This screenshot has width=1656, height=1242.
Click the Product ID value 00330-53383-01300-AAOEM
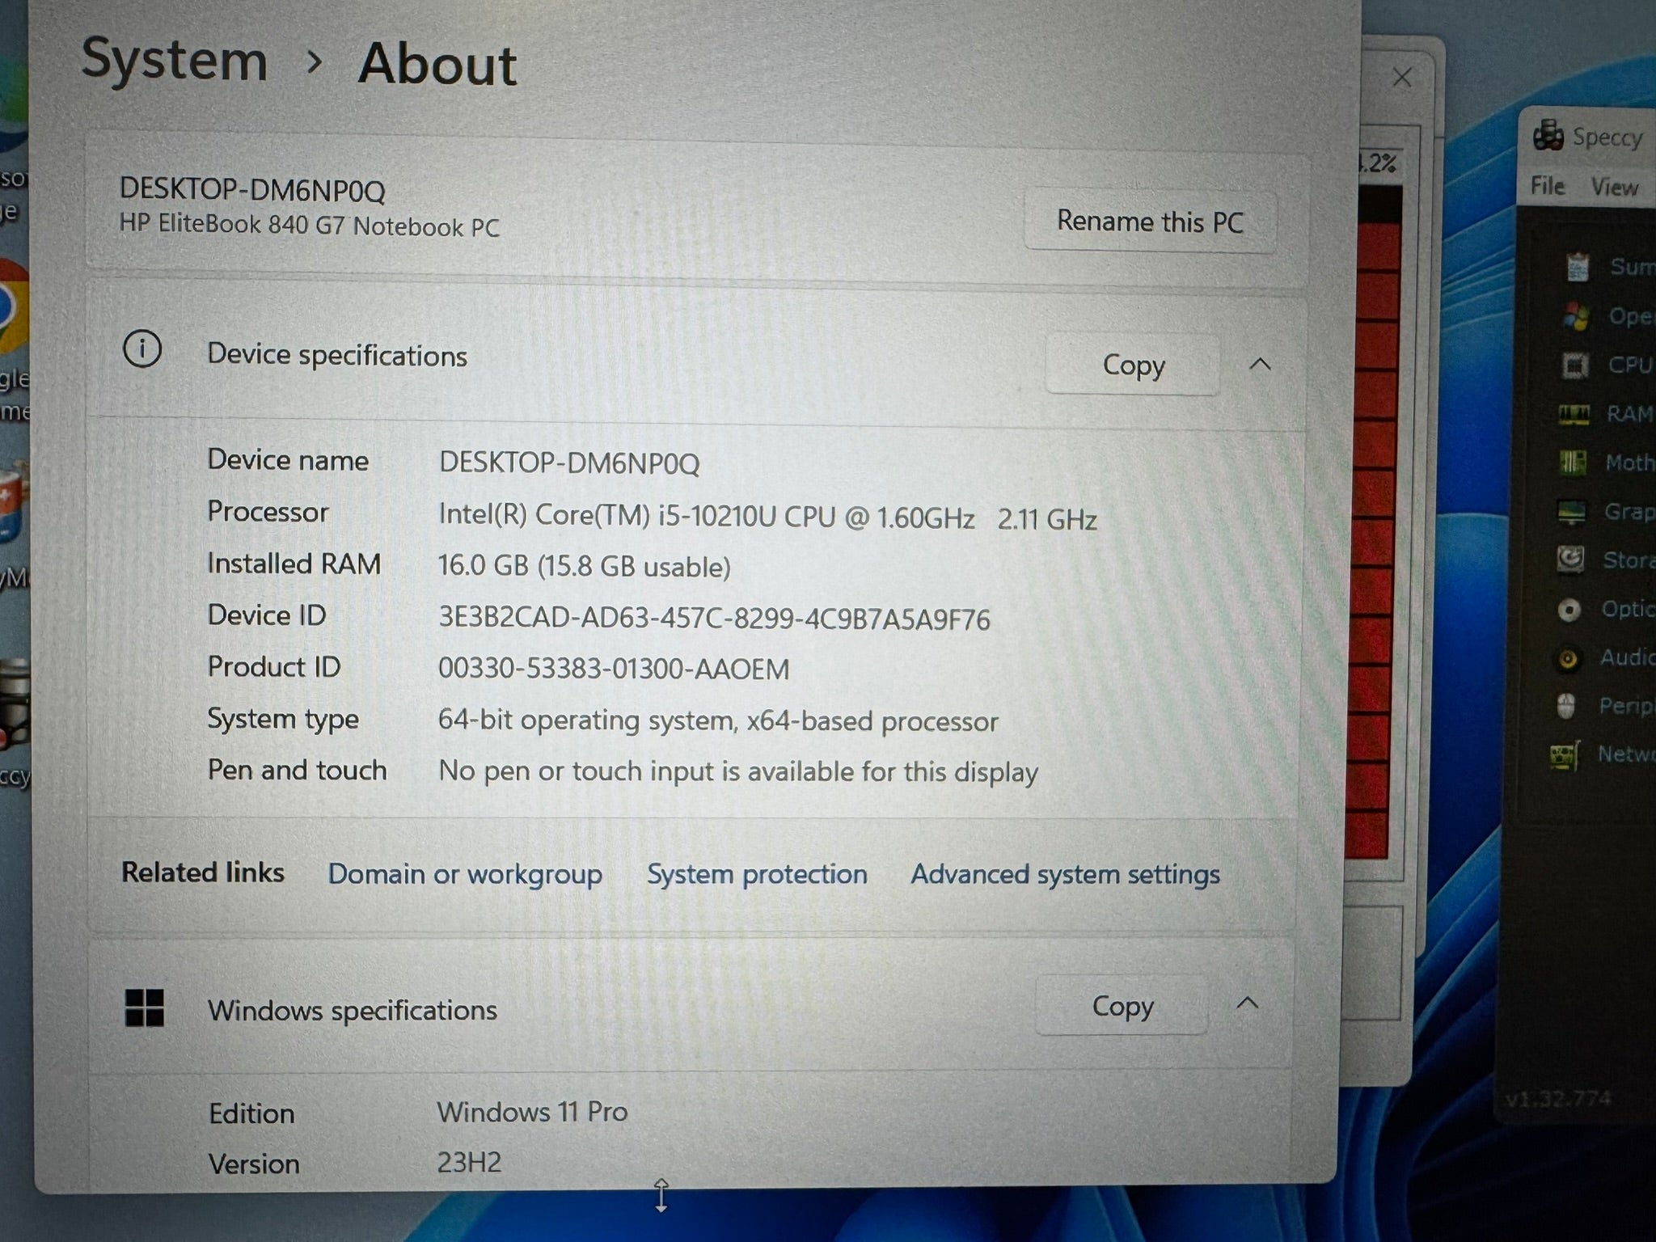pos(614,669)
